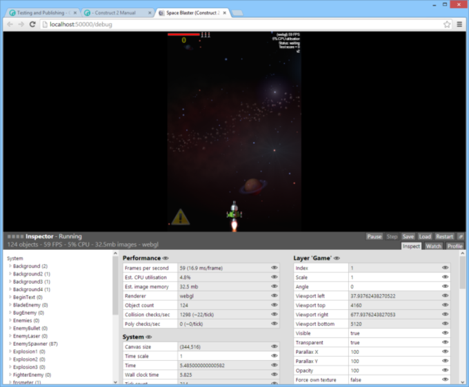Bookmark page with the star icon
The height and width of the screenshot is (387, 469).
pos(447,24)
